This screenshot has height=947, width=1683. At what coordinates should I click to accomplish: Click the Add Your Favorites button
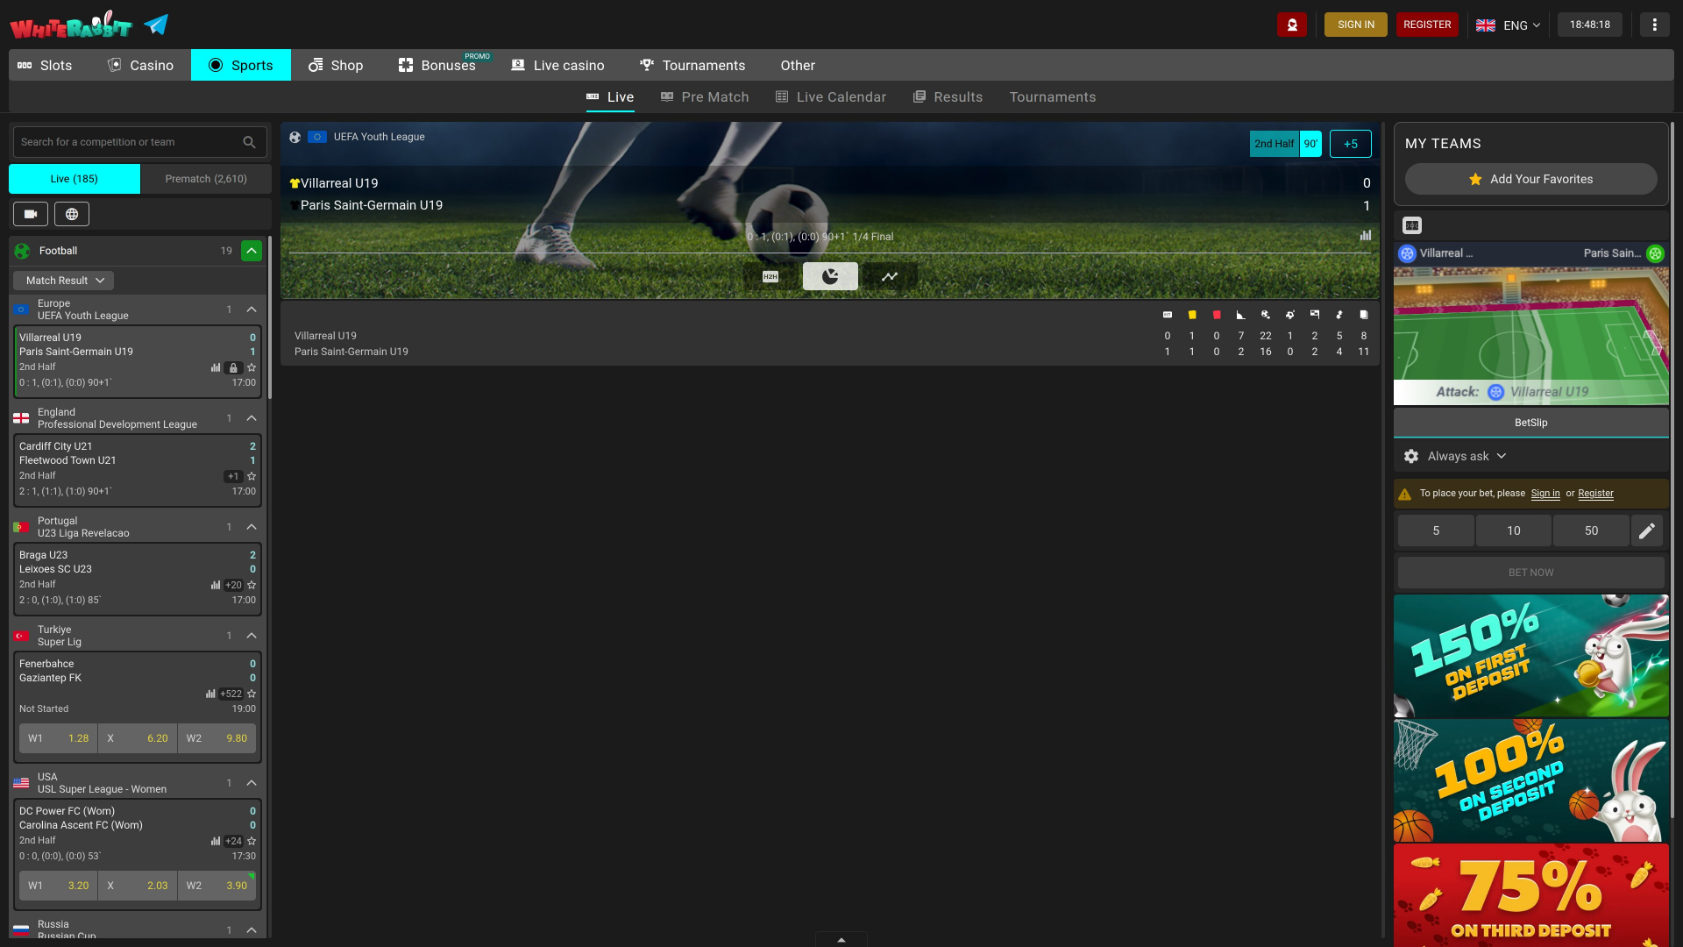(1530, 179)
